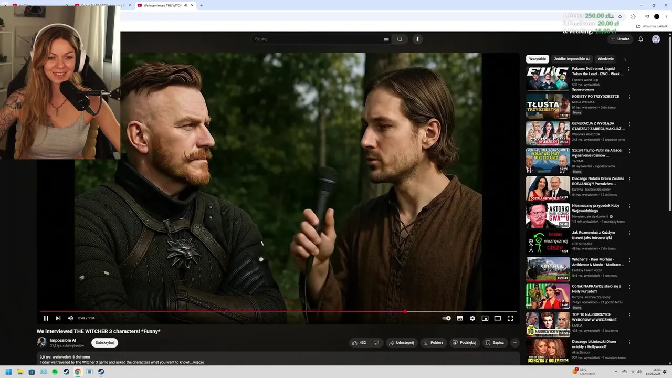
Task: Open the Impossible AI channel avatar
Action: click(x=41, y=342)
